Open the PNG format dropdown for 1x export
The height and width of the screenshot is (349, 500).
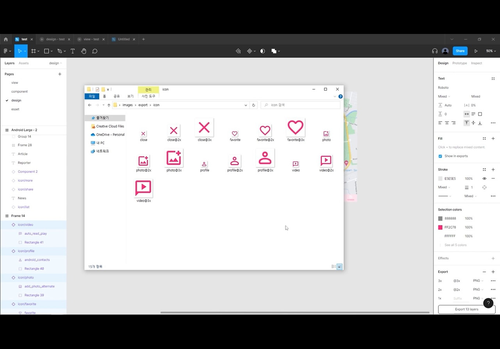[x=478, y=298]
